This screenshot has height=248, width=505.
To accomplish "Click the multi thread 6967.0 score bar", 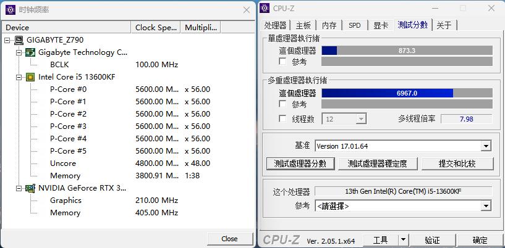I will pyautogui.click(x=407, y=93).
